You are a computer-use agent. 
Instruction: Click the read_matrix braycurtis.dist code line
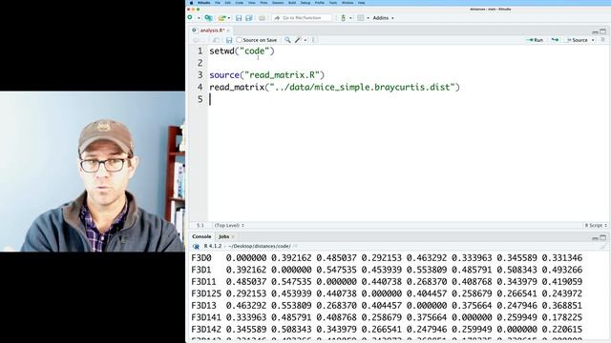click(335, 87)
